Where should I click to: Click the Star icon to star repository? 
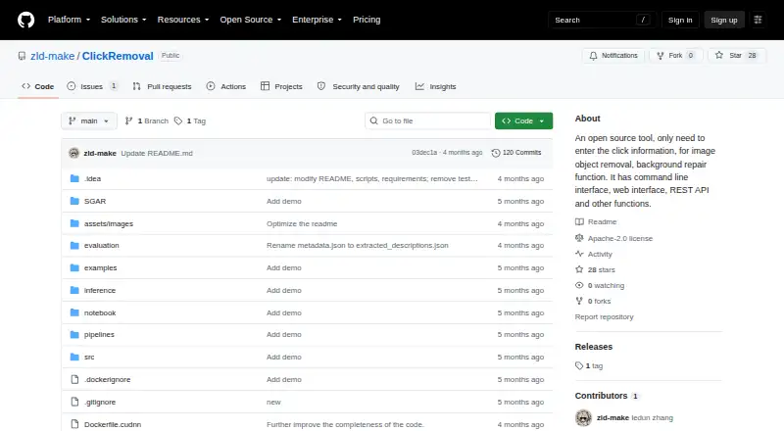click(x=719, y=56)
